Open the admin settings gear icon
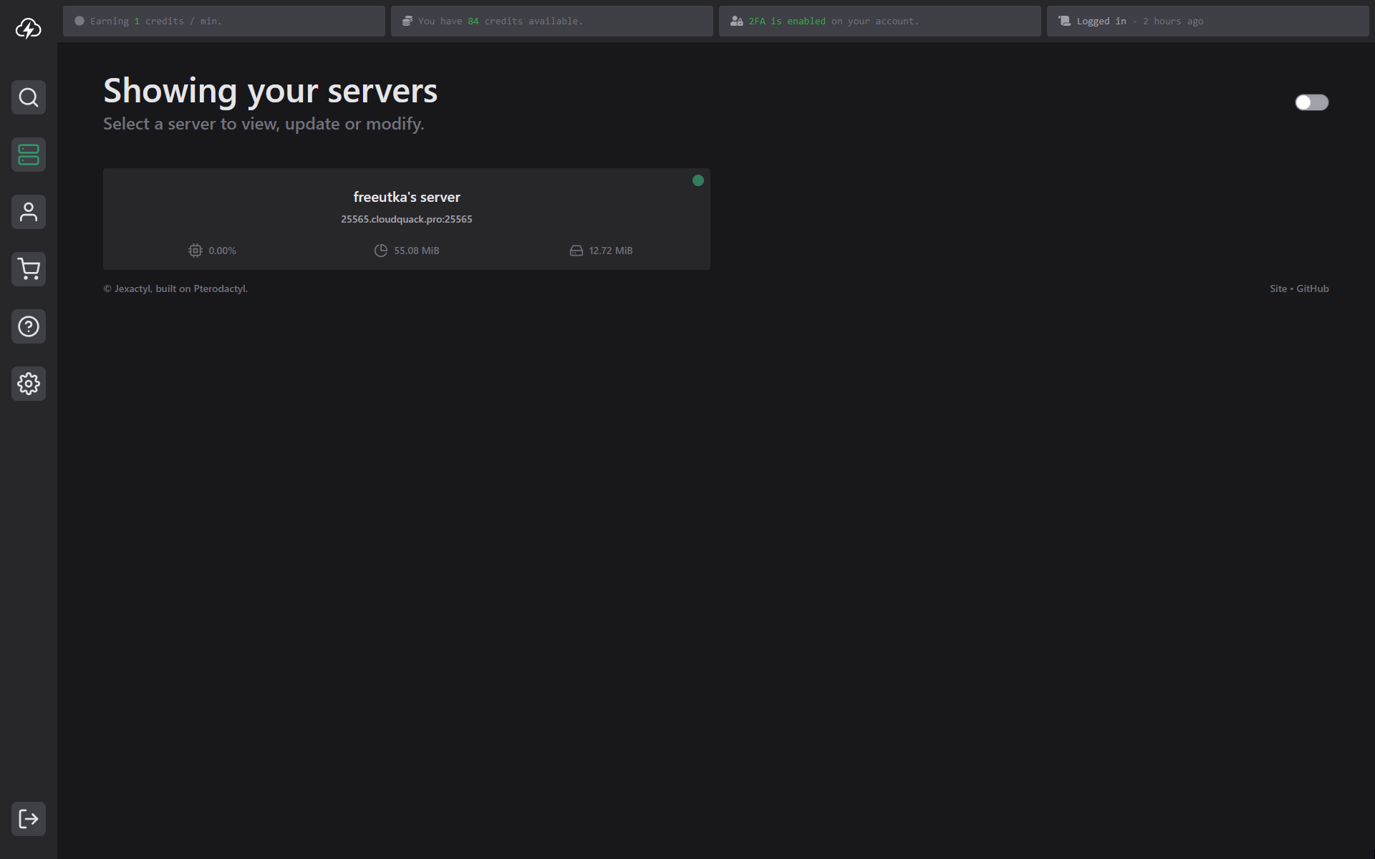 point(29,384)
